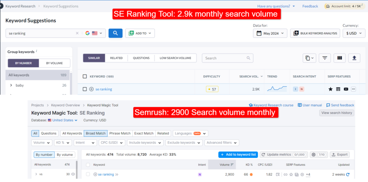Click the Semrush Export button
Viewport: 368px width, 182px height.
[x=340, y=155]
